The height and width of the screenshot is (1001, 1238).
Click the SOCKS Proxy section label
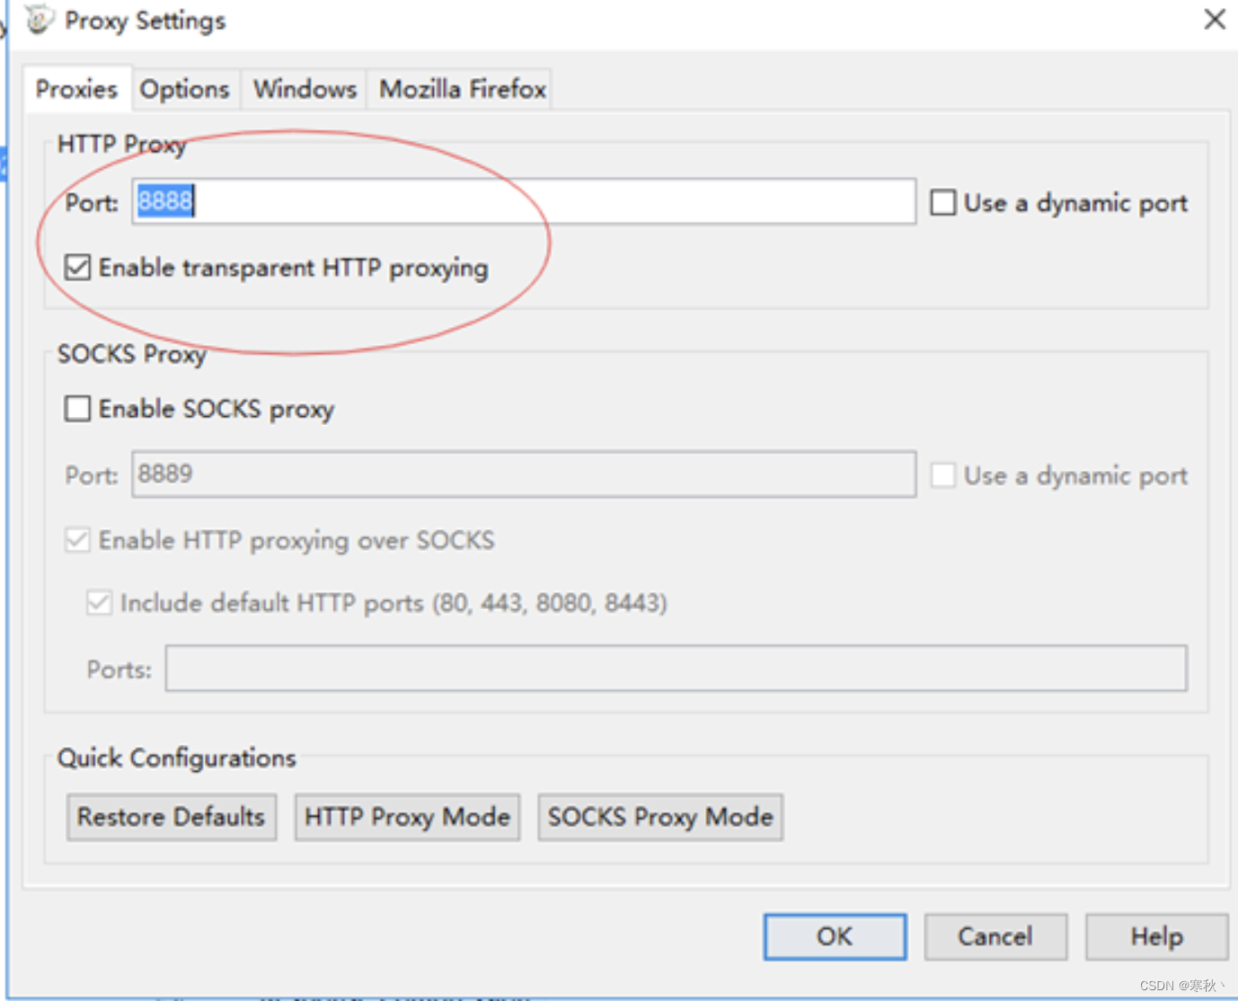tap(132, 354)
